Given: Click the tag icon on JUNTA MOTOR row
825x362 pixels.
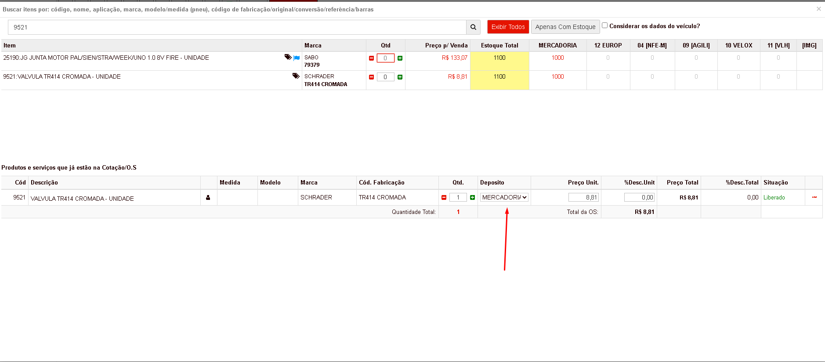Looking at the screenshot, I should [x=288, y=57].
